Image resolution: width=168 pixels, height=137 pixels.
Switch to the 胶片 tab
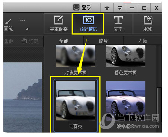tap(103, 41)
